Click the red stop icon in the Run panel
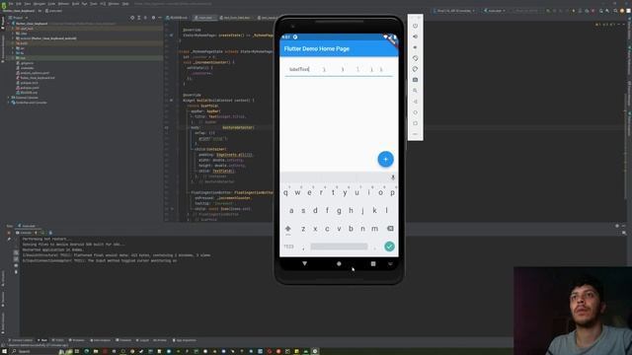The height and width of the screenshot is (355, 632). coord(9,233)
